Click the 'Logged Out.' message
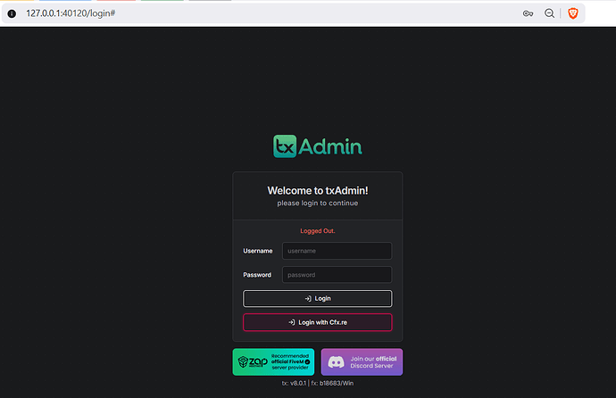The height and width of the screenshot is (398, 616). [318, 231]
